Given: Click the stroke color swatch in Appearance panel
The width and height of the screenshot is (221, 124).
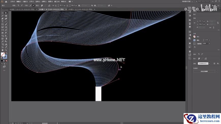Looking at the screenshot, I should [195, 40].
